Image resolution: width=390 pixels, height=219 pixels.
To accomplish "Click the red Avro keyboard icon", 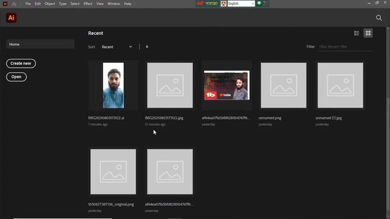I will 224,4.
